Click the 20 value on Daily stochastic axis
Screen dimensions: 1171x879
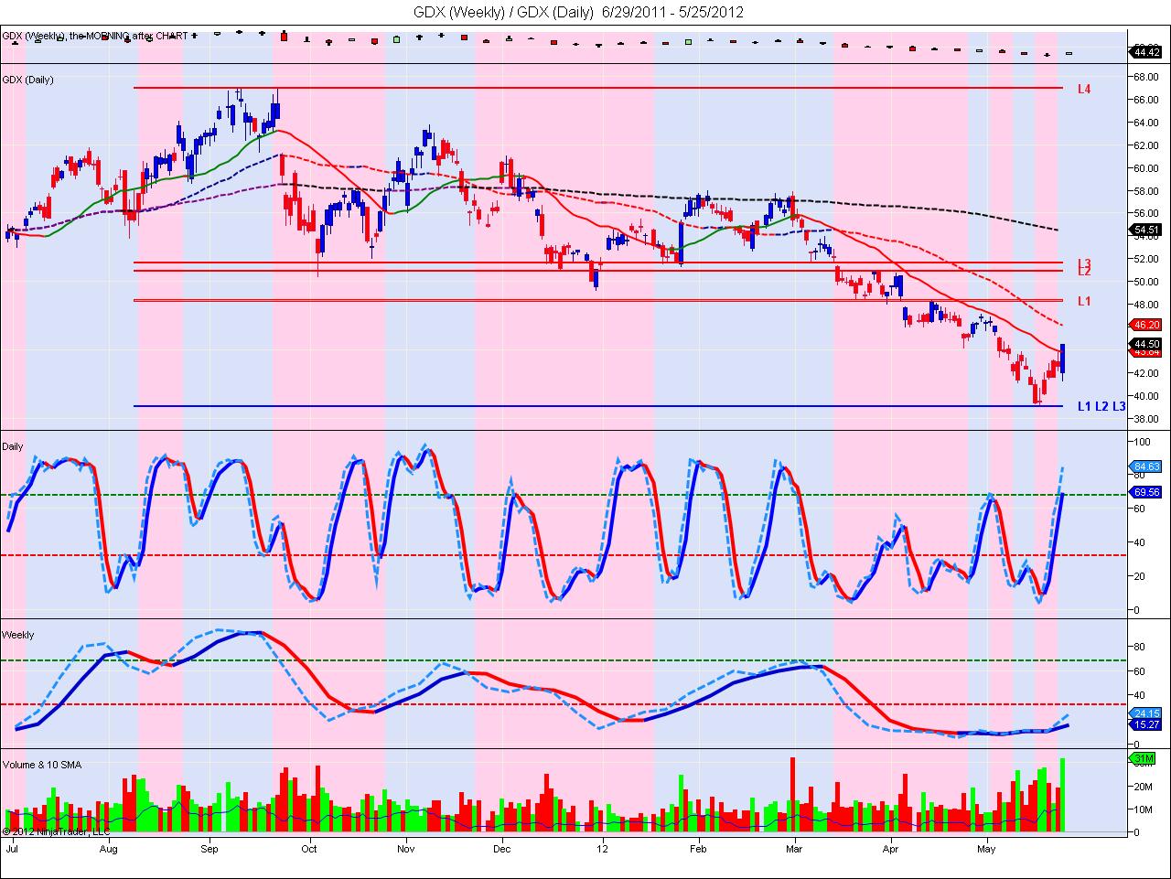click(x=1139, y=576)
